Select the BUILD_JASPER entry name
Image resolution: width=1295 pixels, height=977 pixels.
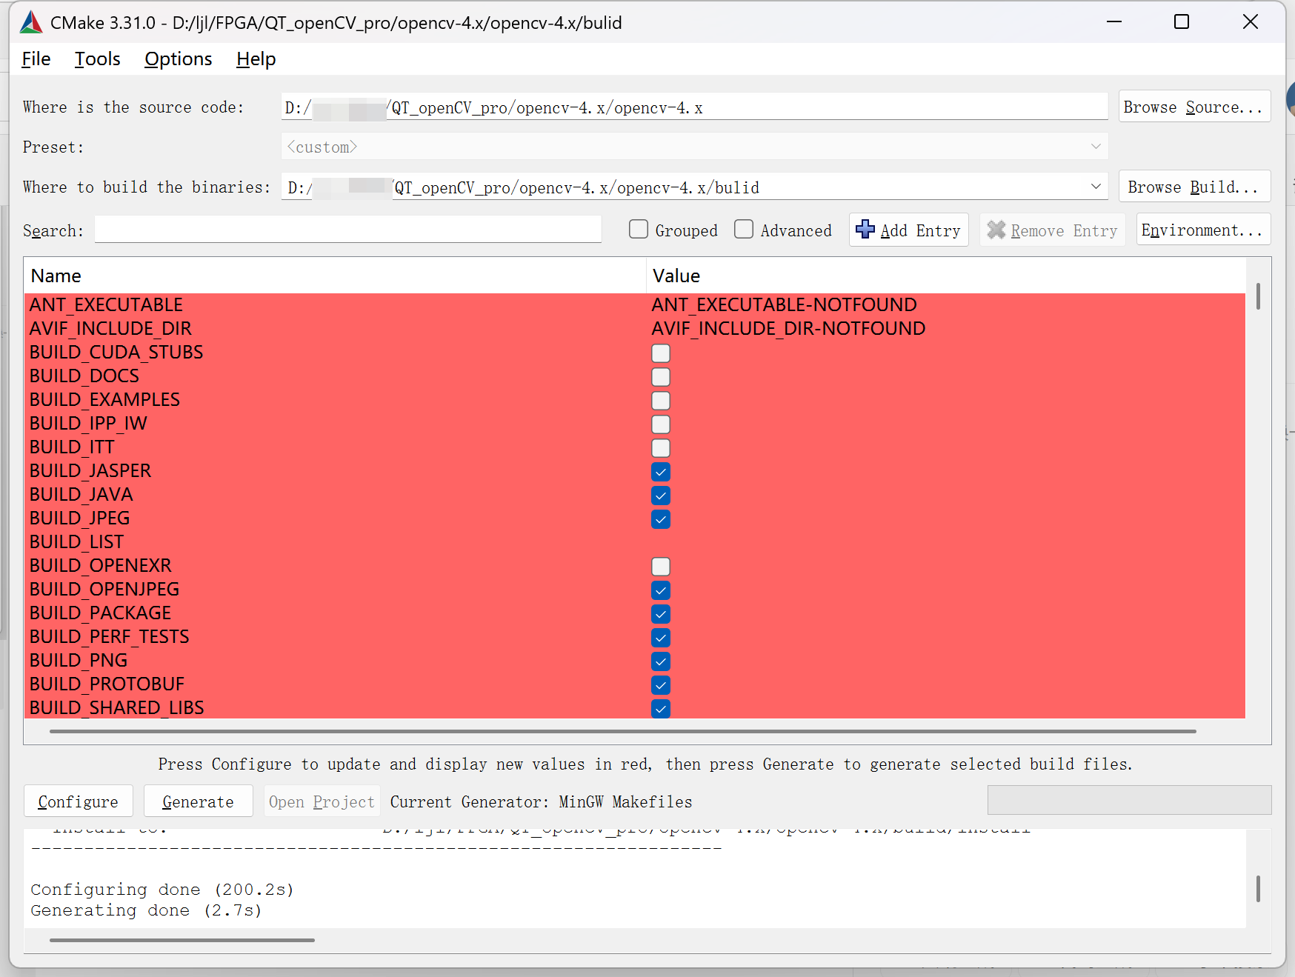90,470
